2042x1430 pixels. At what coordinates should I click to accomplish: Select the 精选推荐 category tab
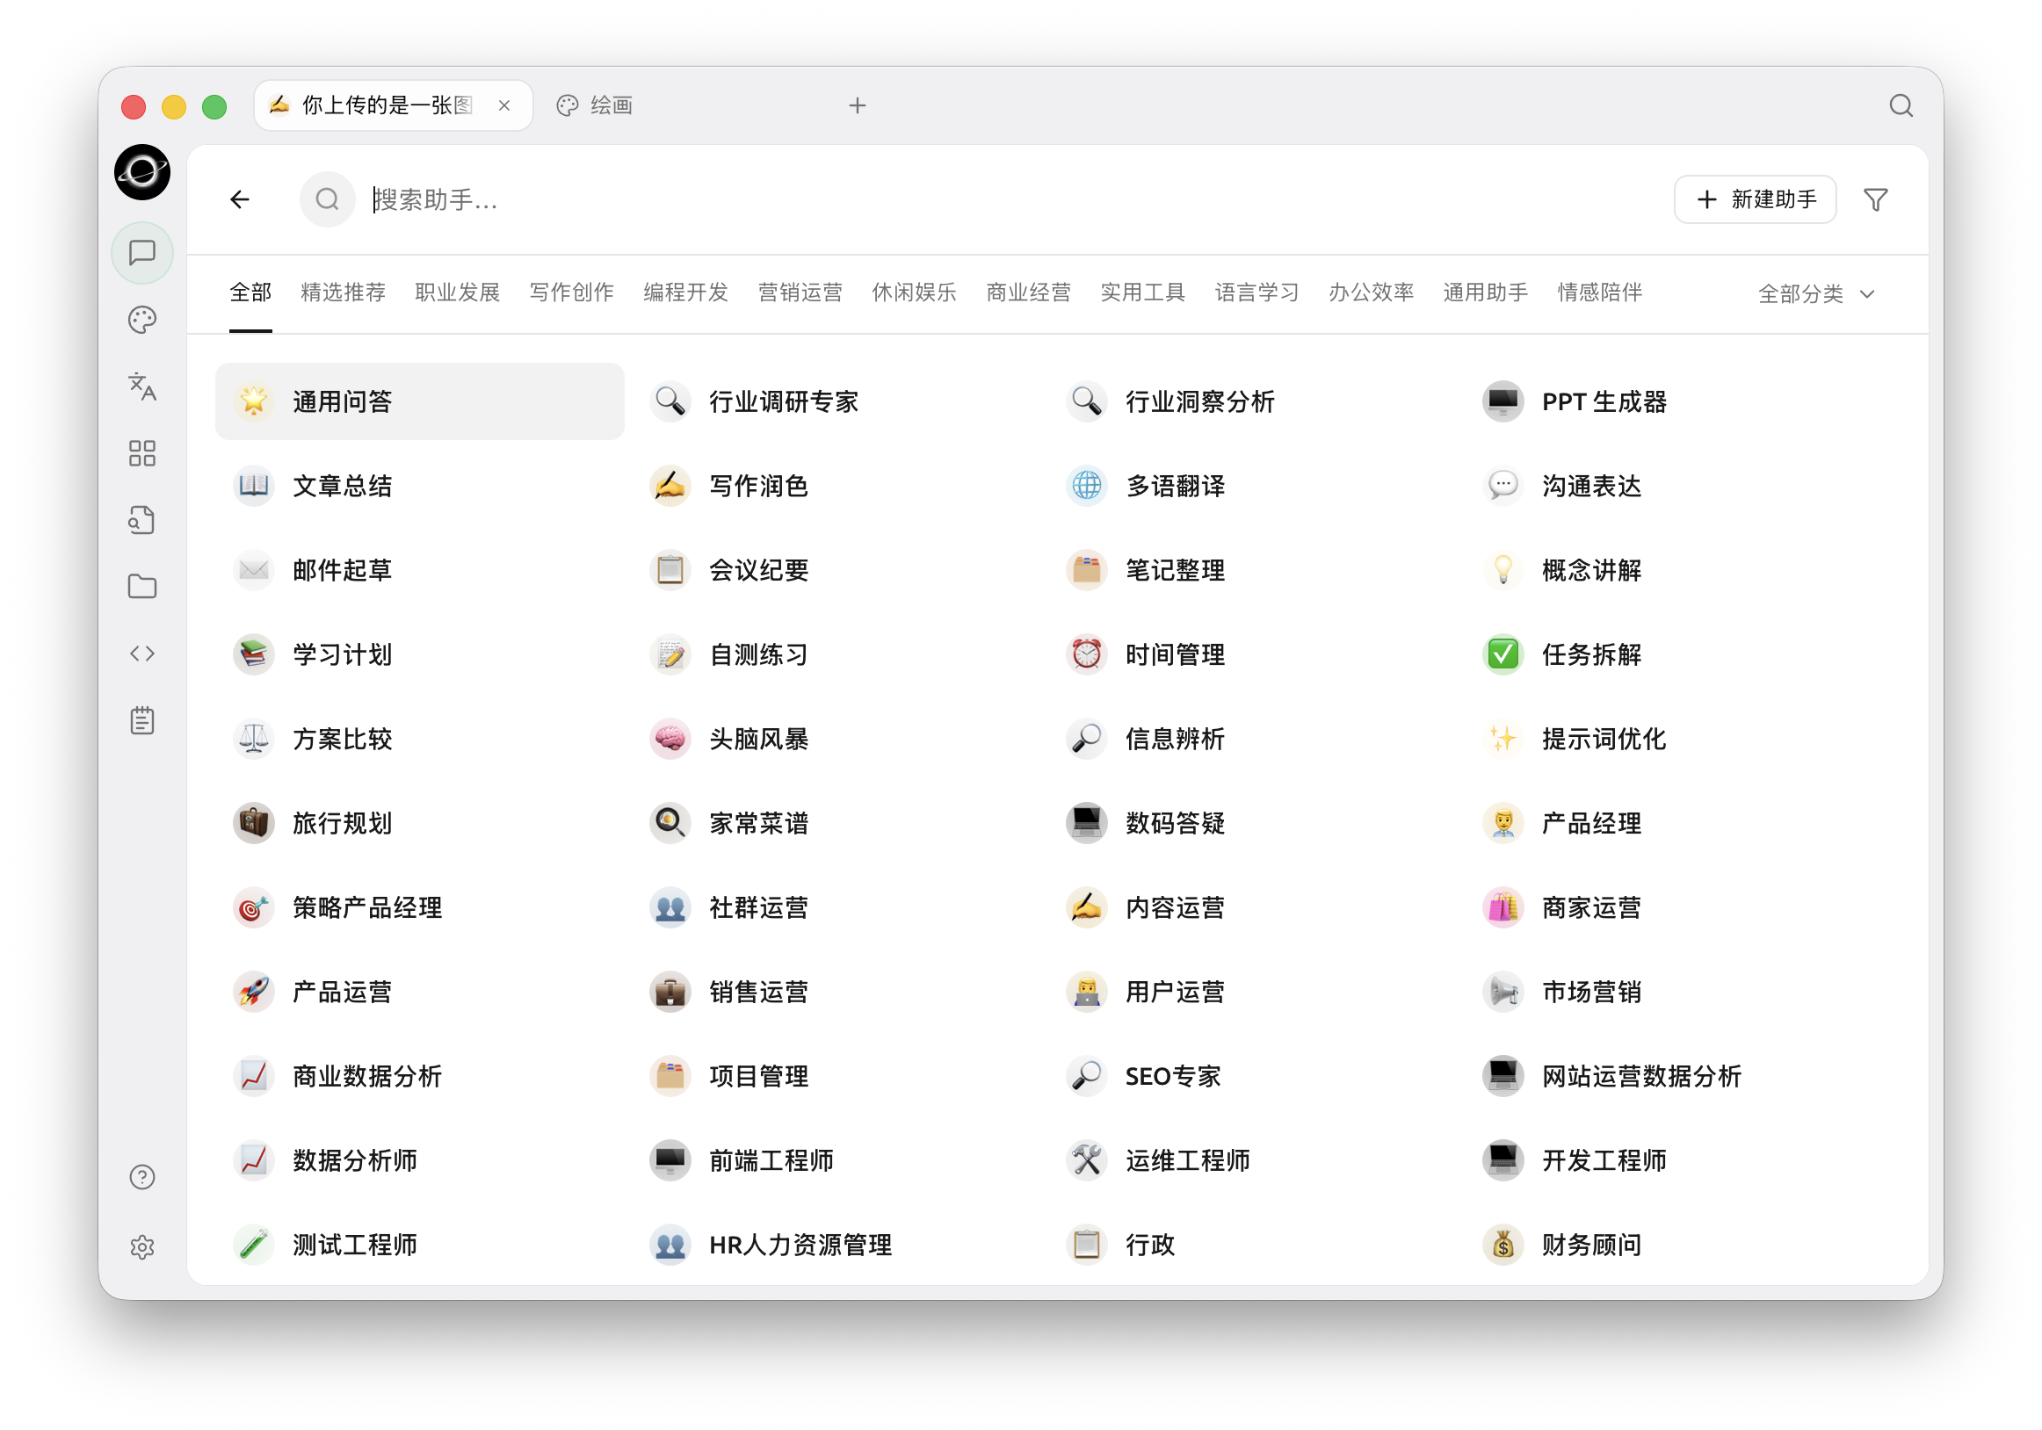[344, 292]
